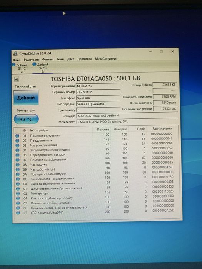Open the Мова(Language) menu
This screenshot has height=269, width=202.
pos(106,58)
